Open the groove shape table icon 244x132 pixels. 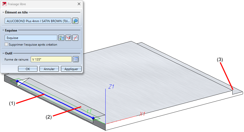(76, 59)
